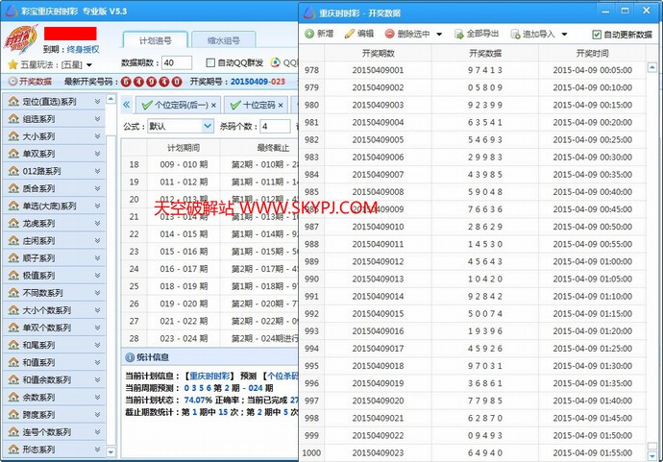Click house icon beside 和尾系列
The height and width of the screenshot is (462, 663).
(x=14, y=345)
